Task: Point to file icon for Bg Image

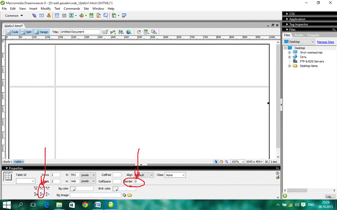Action: 124,195
